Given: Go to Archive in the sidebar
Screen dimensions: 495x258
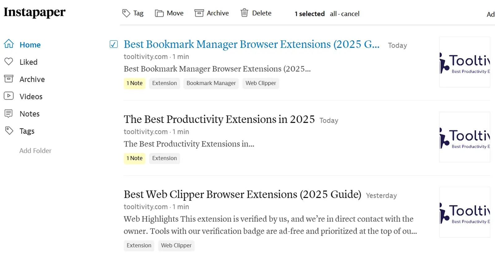Looking at the screenshot, I should pyautogui.click(x=32, y=79).
